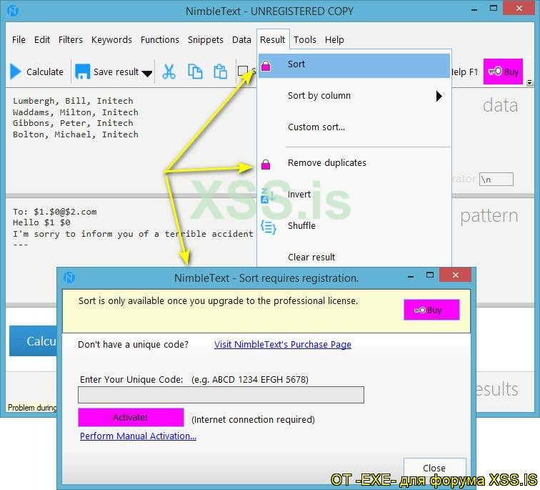Screen dimensions: 540x490
Task: Select Remove duplicates menu entry
Action: point(354,163)
